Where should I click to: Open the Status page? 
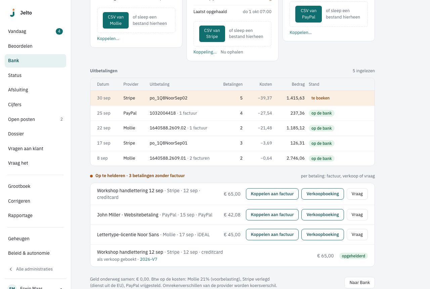35,75
